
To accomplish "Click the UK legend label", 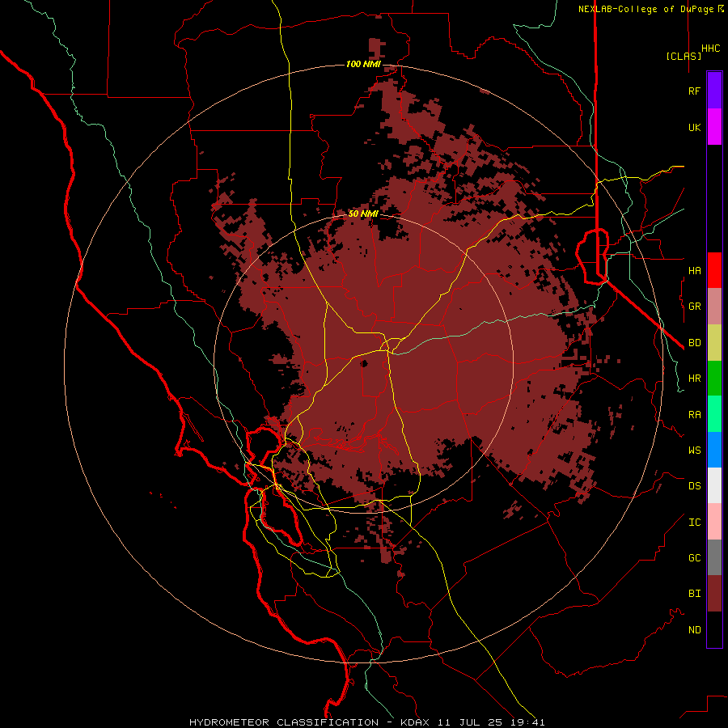I will 695,128.
